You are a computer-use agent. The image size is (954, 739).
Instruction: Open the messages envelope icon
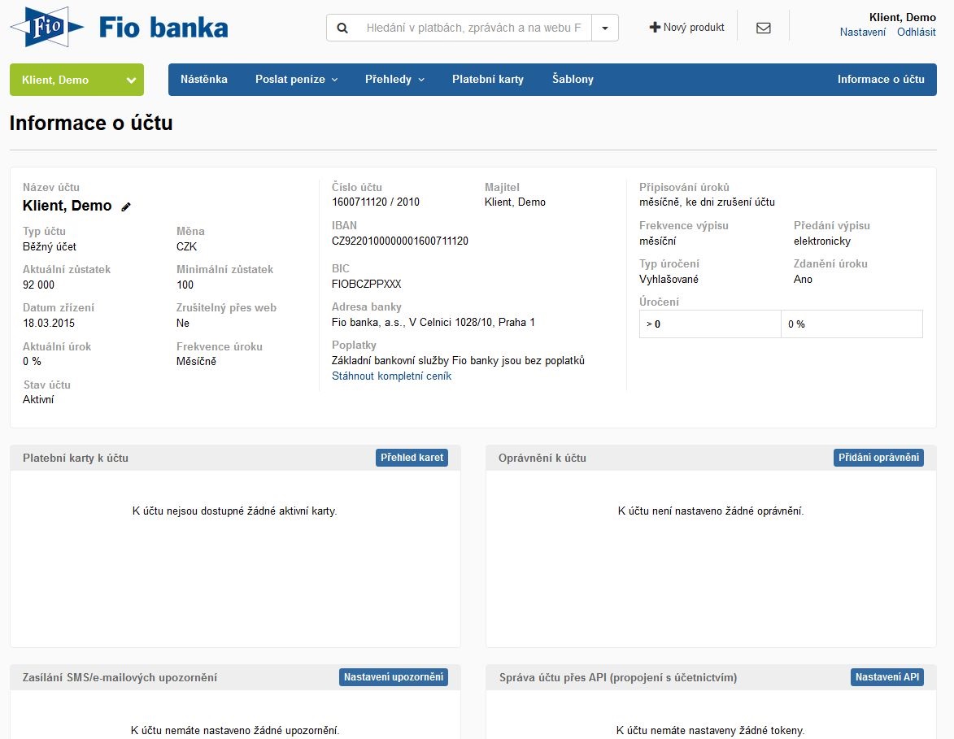pos(763,28)
